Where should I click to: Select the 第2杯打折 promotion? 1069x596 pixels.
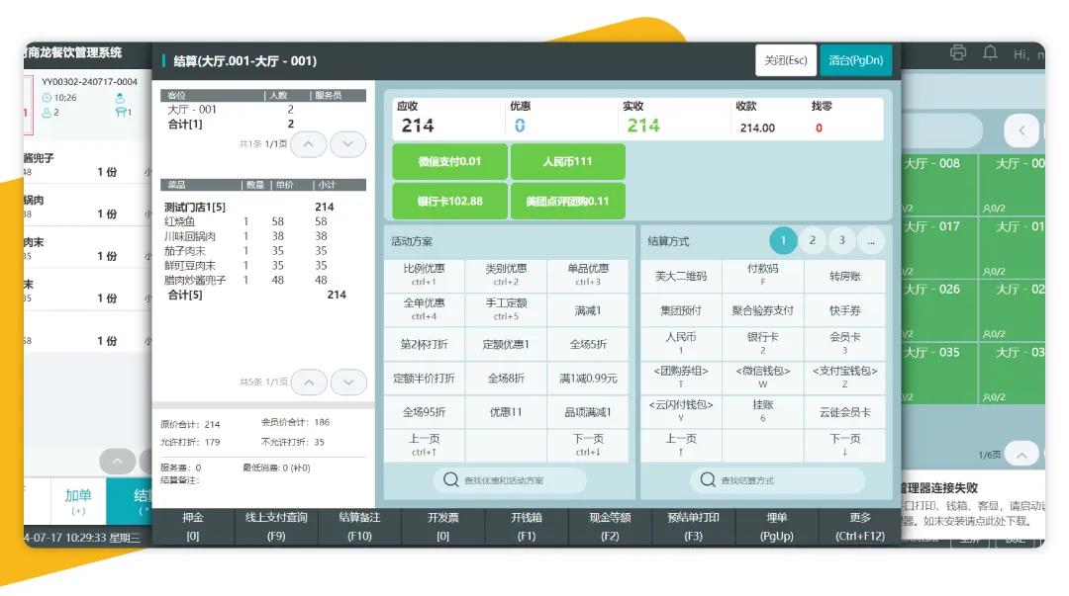(x=424, y=344)
